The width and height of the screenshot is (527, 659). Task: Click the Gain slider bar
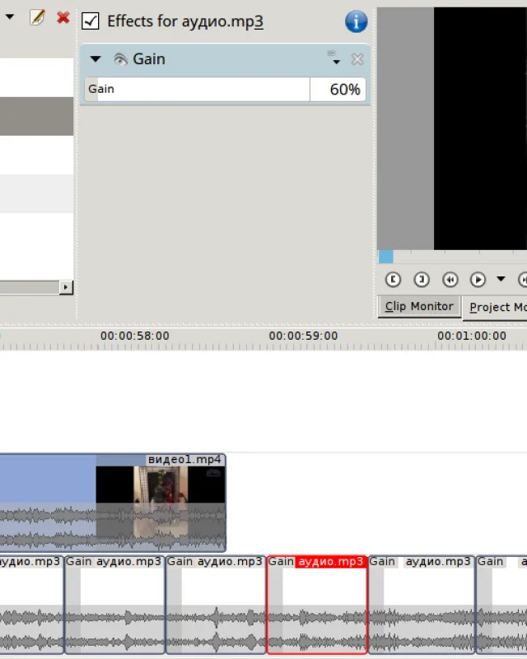tap(198, 89)
